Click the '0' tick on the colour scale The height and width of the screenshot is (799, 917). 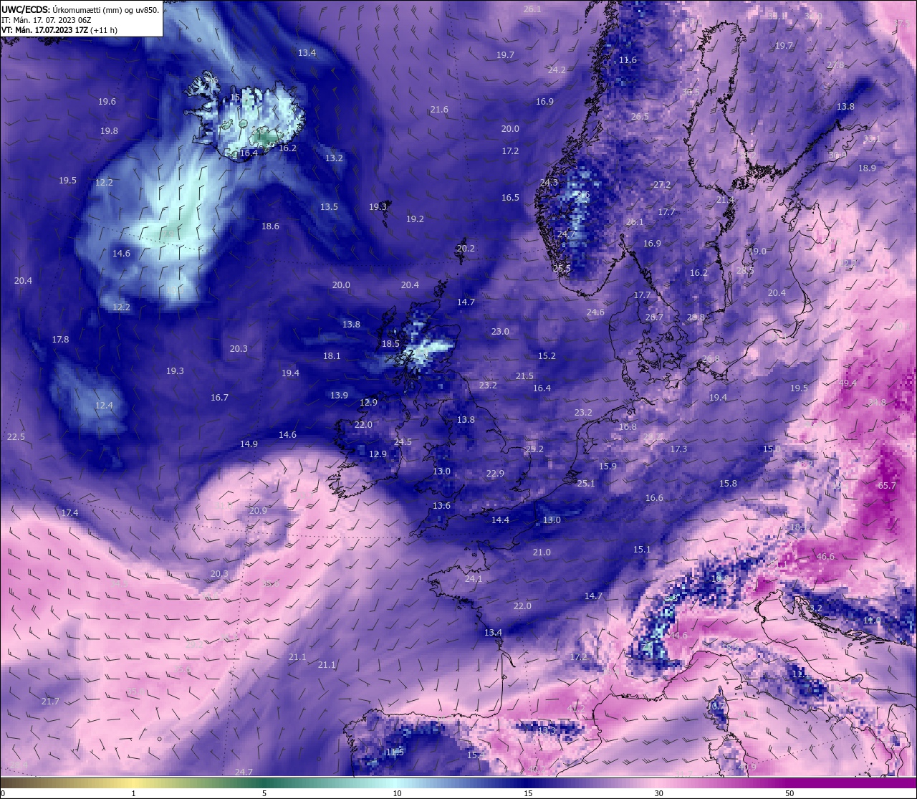2,793
